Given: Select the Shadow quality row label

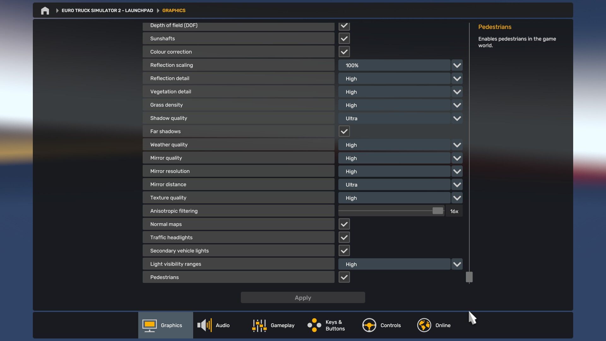Looking at the screenshot, I should [238, 118].
